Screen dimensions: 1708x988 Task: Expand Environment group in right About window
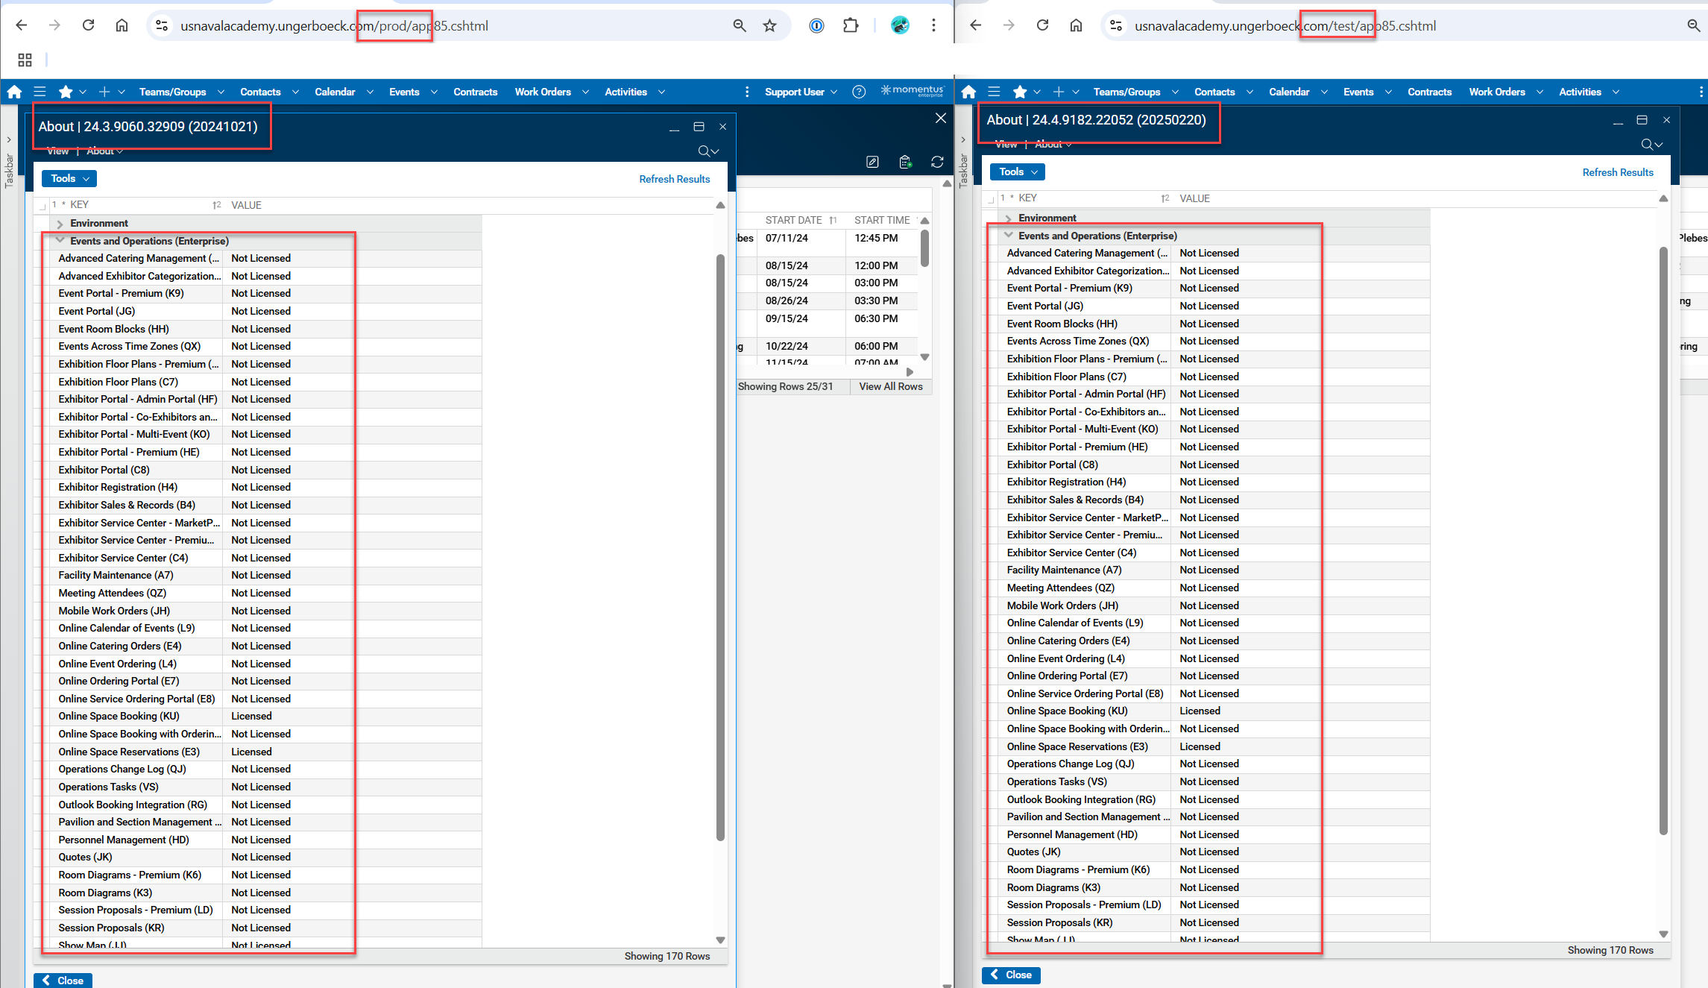(x=1008, y=218)
